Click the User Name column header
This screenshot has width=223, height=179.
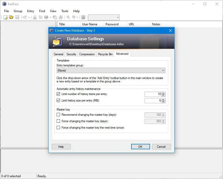click(92, 24)
